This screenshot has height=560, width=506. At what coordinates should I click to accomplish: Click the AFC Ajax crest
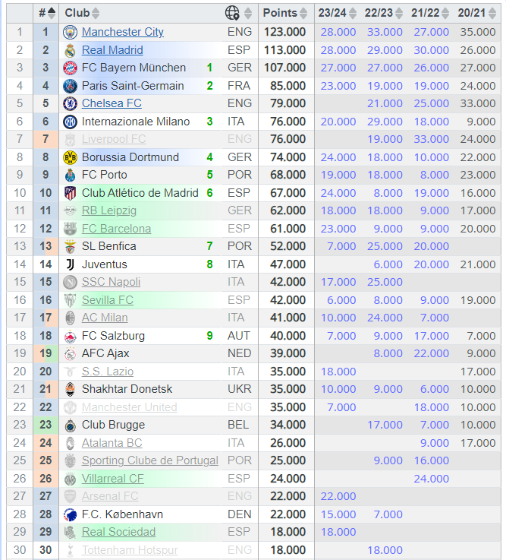70,353
